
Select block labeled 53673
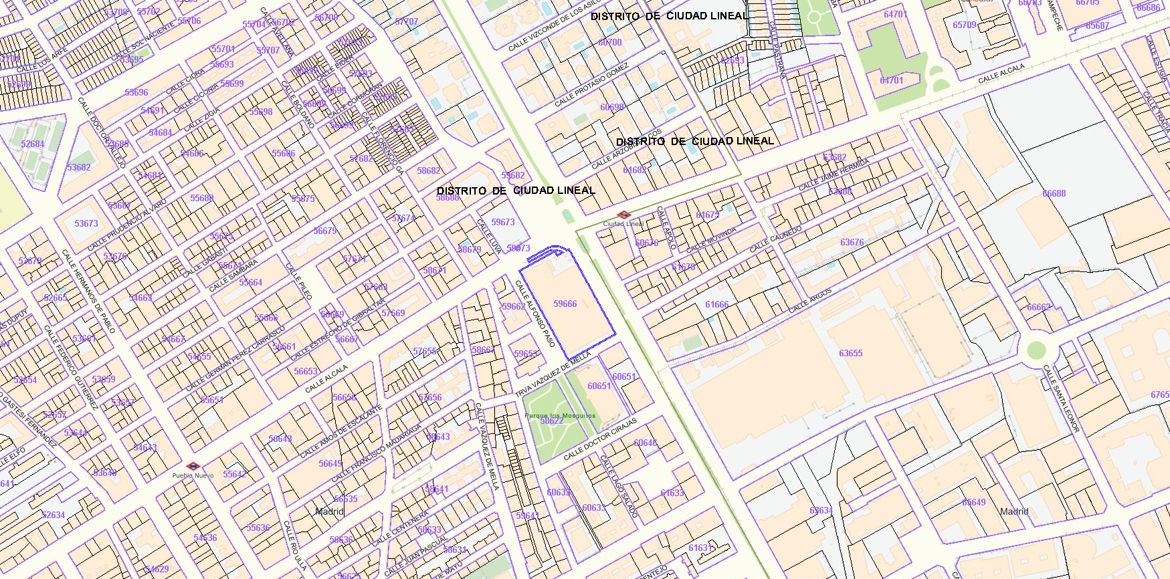[86, 224]
